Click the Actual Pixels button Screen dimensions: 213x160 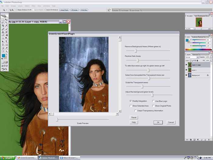64,10
